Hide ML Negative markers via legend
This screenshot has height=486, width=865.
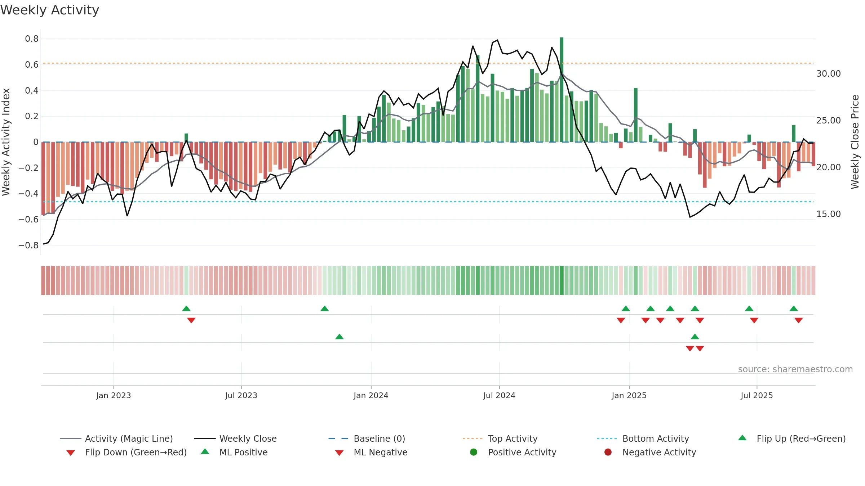click(371, 452)
